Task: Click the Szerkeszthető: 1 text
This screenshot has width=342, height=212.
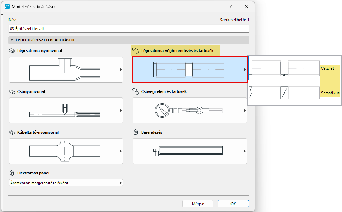Action: coord(234,20)
